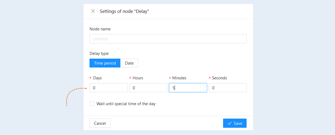Select the Seconds input field
Screen dimensions: 335x135
(228, 88)
